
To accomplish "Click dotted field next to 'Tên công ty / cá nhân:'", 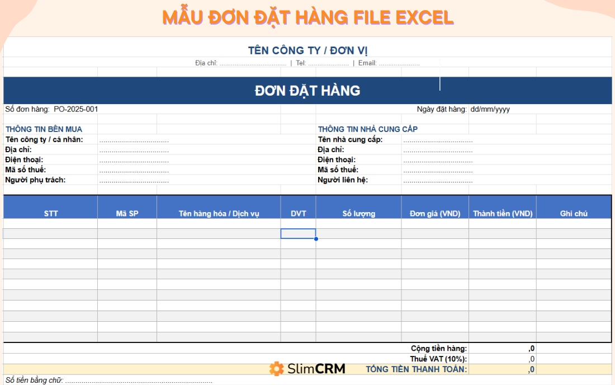I will click(134, 140).
